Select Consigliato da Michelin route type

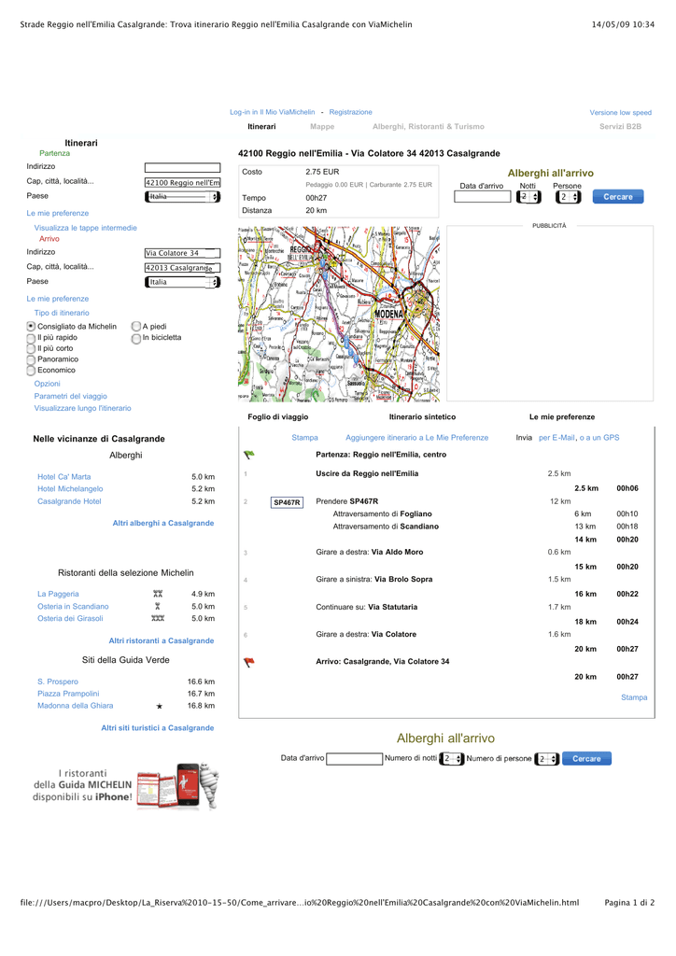click(31, 327)
